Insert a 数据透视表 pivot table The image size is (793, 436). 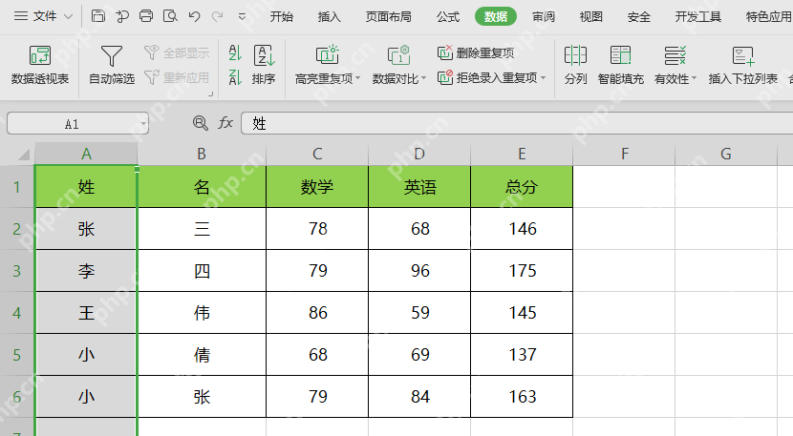[x=40, y=65]
